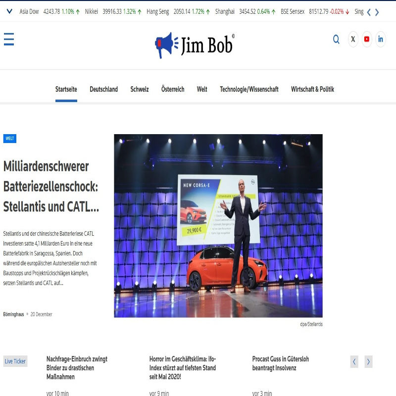Switch to the Schweiz tab
This screenshot has width=396, height=396.
tap(140, 90)
